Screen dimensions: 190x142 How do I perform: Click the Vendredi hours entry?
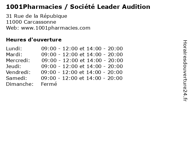pyautogui.click(x=82, y=72)
